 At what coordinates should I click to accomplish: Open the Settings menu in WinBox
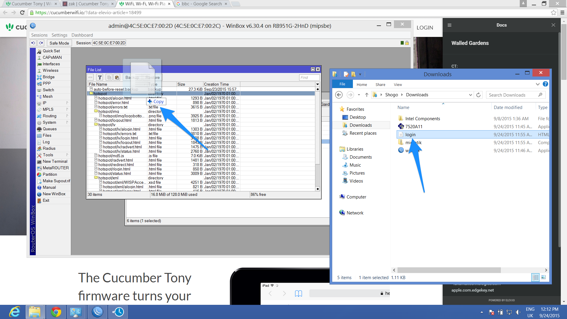click(59, 35)
